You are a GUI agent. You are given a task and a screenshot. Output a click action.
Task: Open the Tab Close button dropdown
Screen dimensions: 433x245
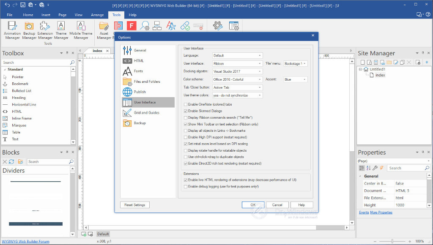tap(238, 87)
